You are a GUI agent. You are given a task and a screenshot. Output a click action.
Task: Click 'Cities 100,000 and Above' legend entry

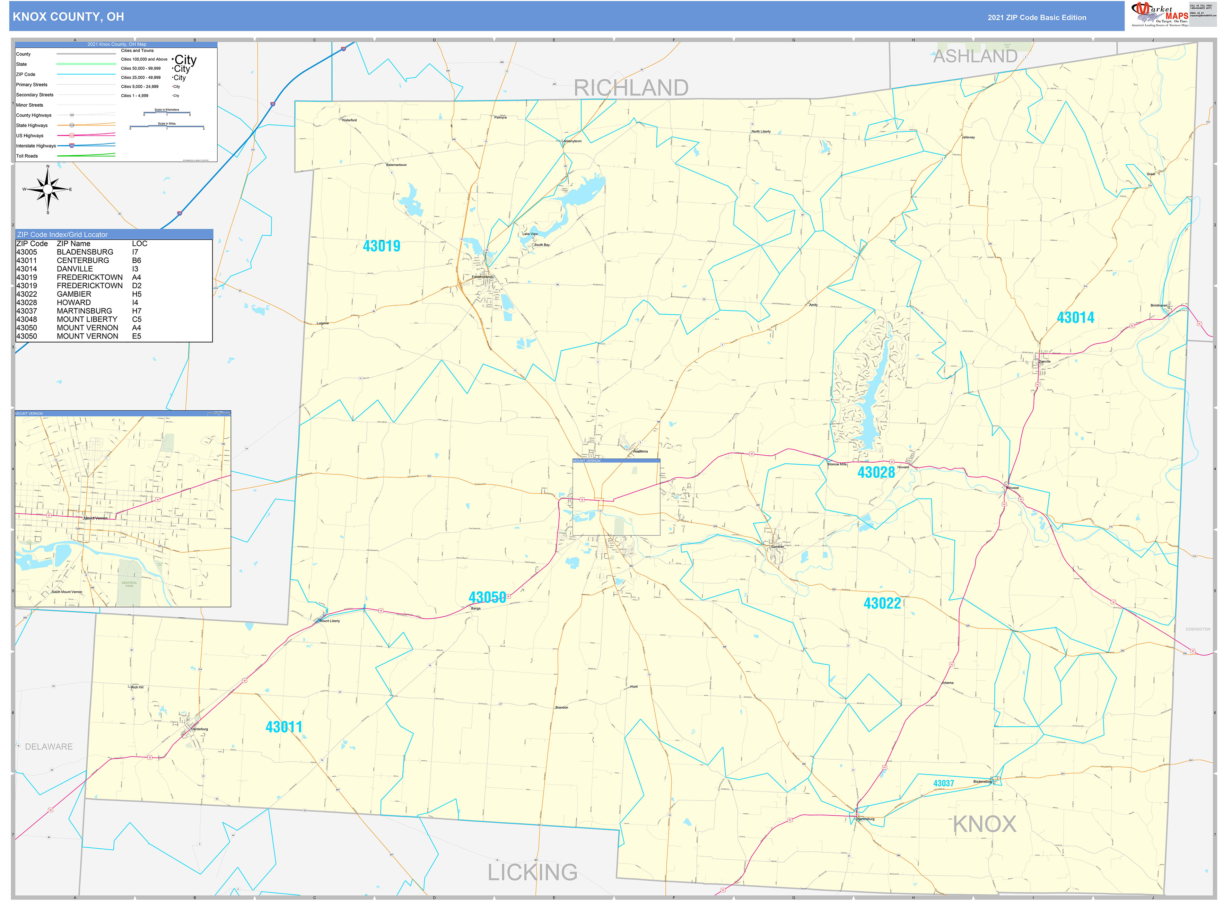point(144,60)
